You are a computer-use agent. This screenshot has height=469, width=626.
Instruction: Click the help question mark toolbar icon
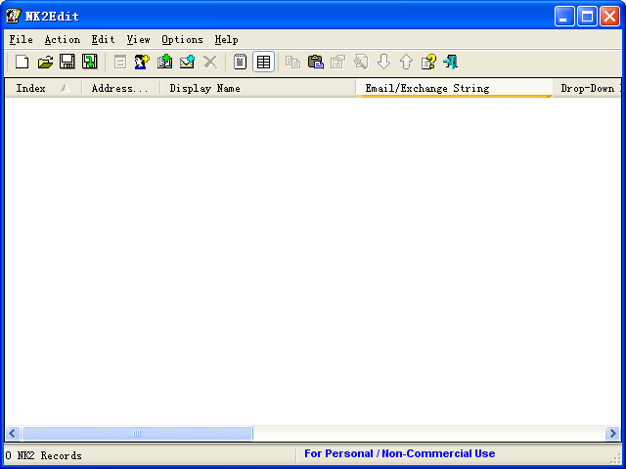[428, 62]
